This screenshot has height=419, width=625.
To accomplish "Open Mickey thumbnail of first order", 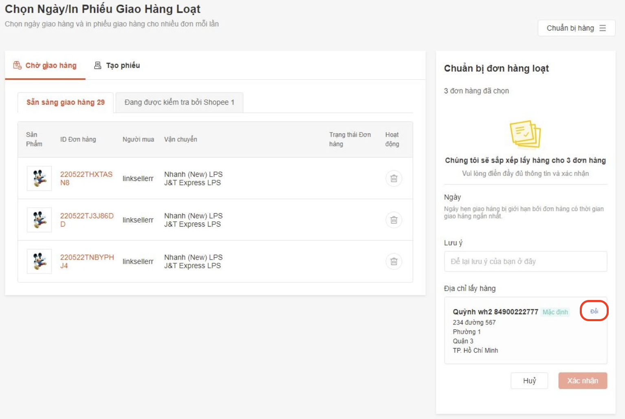I will click(39, 179).
